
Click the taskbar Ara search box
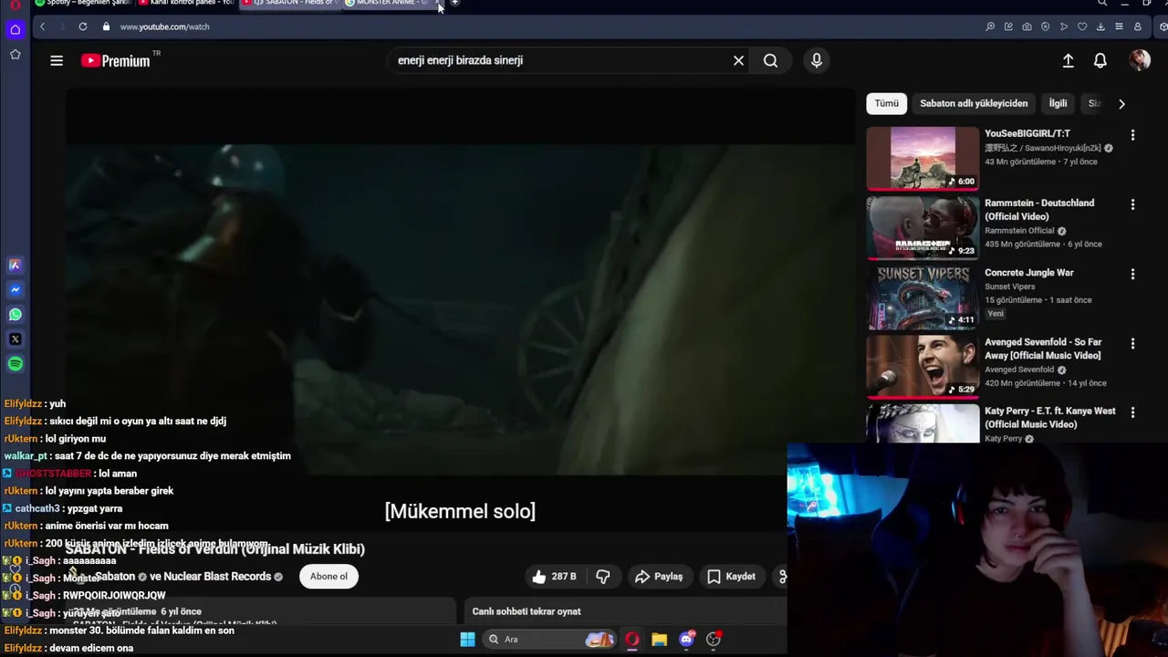click(549, 639)
